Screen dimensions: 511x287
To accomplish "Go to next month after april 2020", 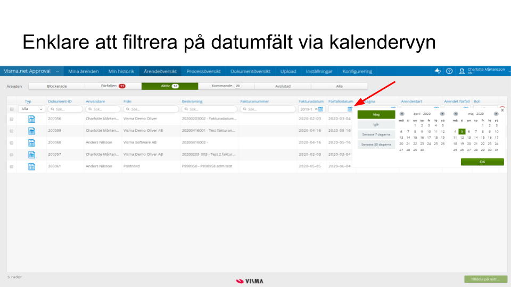I will point(442,114).
